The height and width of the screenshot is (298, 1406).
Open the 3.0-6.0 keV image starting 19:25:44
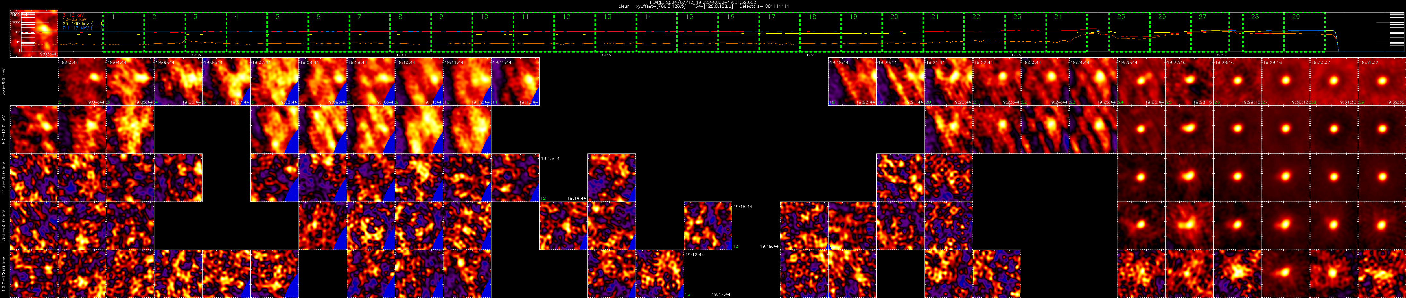1141,81
